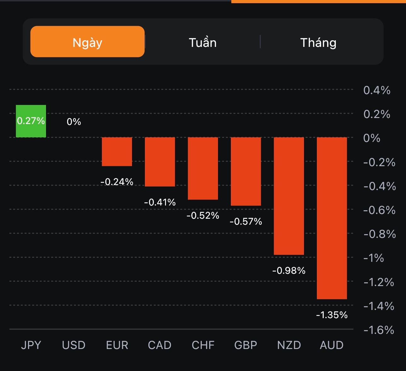Select the Ngày (Day) tab
This screenshot has height=371, width=406.
87,42
